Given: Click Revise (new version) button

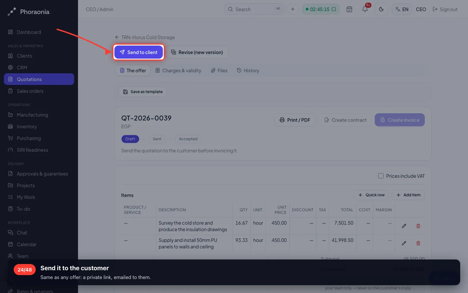Looking at the screenshot, I should coord(197,52).
